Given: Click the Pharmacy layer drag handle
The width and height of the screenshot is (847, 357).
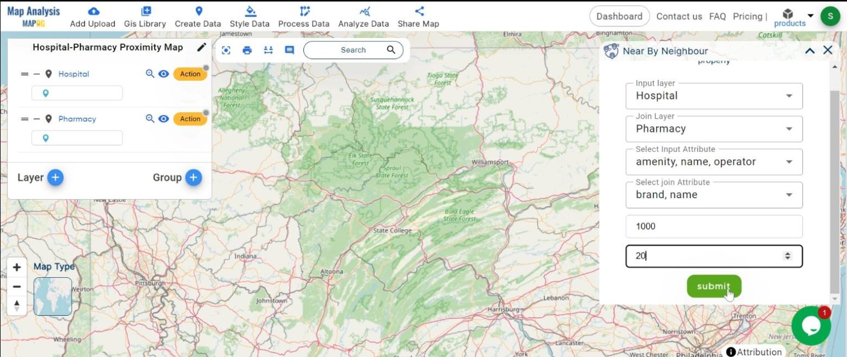Looking at the screenshot, I should point(24,119).
